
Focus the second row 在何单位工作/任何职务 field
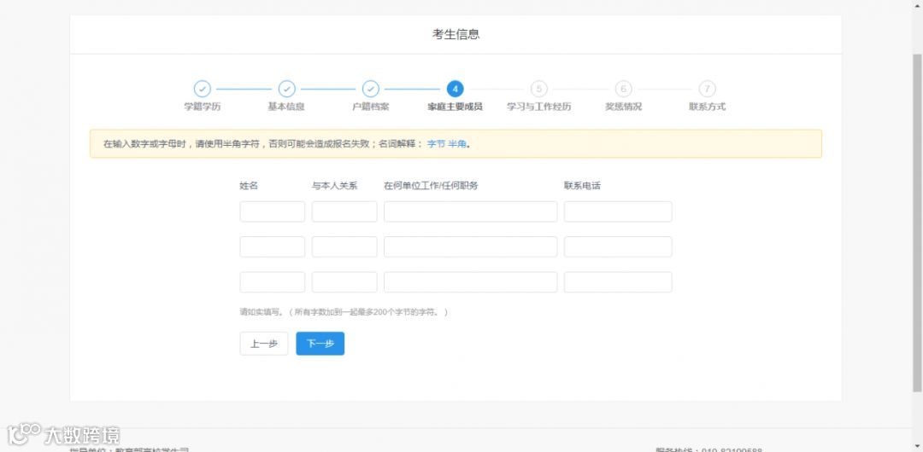tap(470, 246)
